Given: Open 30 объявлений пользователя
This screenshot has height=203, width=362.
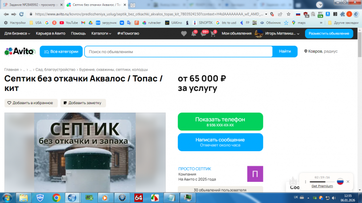Looking at the screenshot, I should (220, 189).
